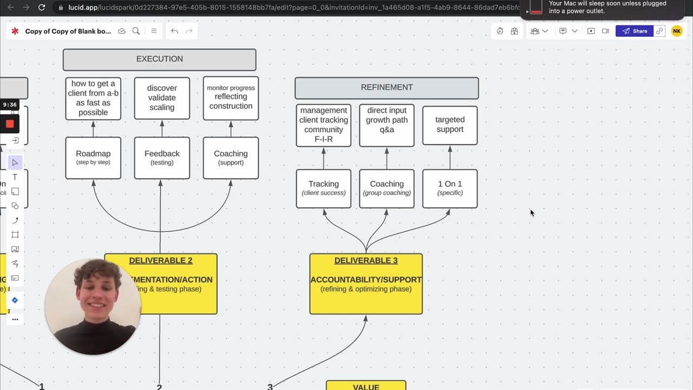The height and width of the screenshot is (390, 693).
Task: Redo the last action
Action: coord(189,31)
